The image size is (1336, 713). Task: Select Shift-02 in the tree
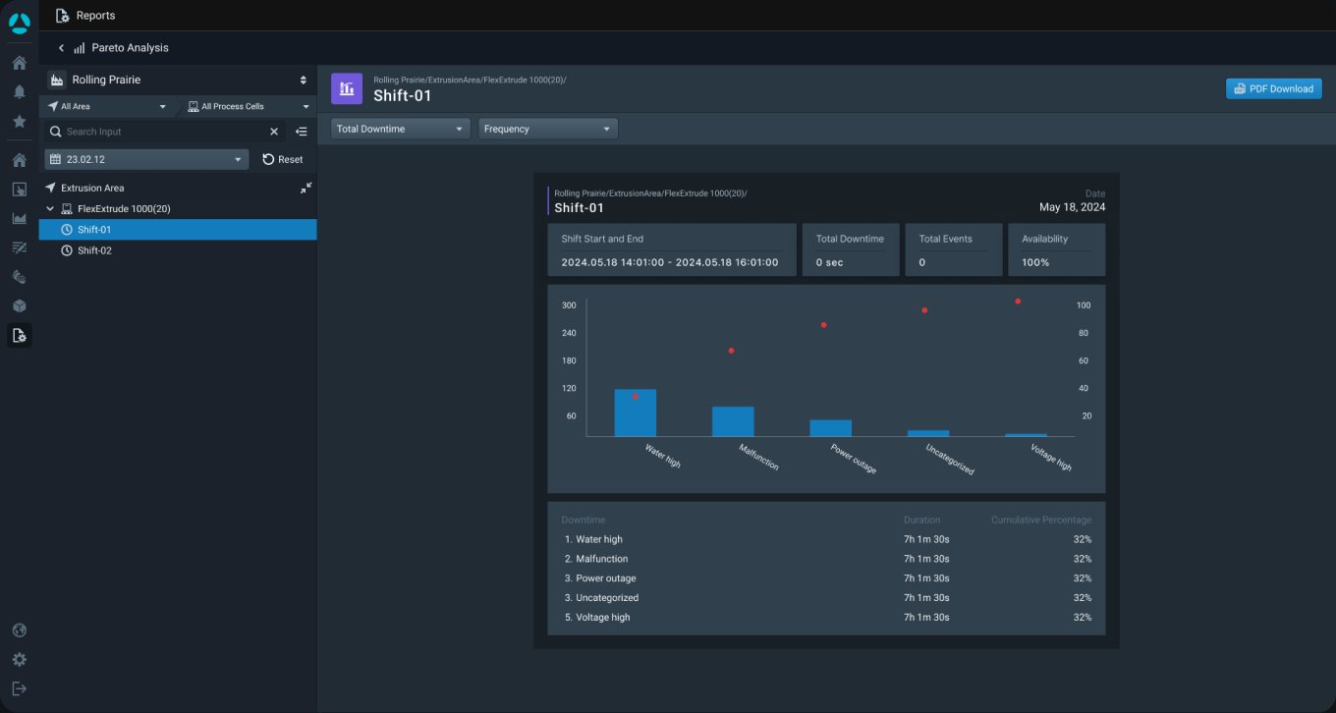click(178, 250)
